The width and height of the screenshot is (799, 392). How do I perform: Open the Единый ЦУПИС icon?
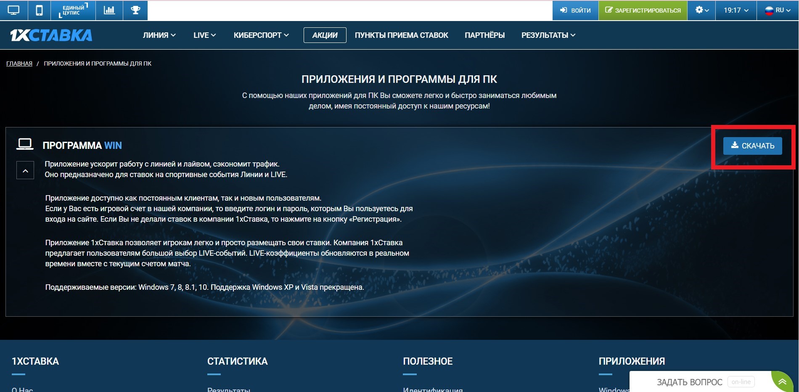pos(73,10)
